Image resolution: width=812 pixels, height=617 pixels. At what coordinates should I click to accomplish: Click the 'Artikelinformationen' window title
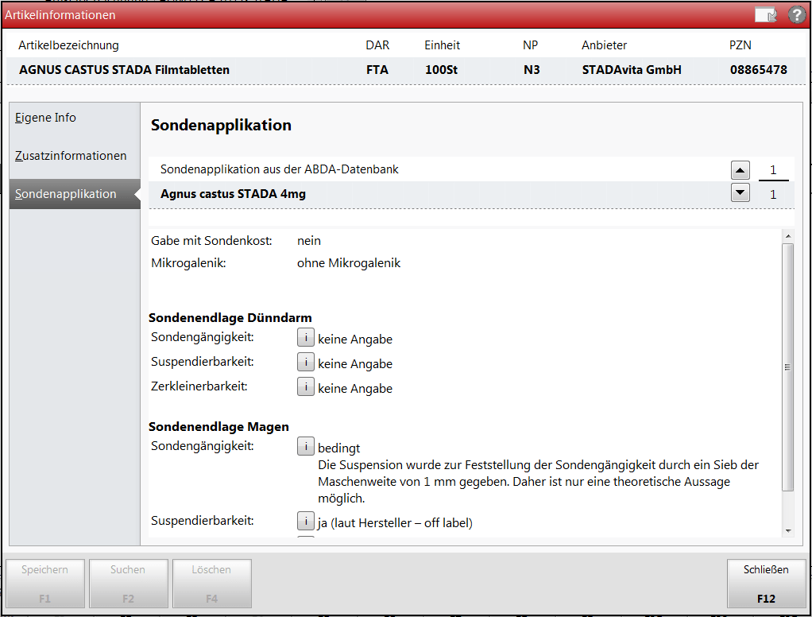point(60,15)
